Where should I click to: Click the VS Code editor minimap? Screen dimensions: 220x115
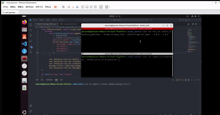(193, 40)
